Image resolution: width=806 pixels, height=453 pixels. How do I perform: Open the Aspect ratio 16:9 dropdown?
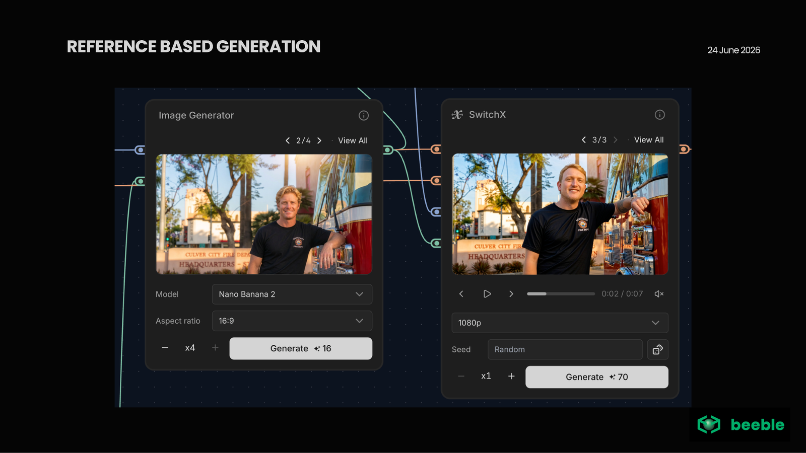(x=292, y=321)
